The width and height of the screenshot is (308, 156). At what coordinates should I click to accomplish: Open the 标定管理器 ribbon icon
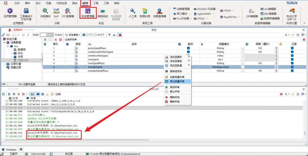click(88, 13)
